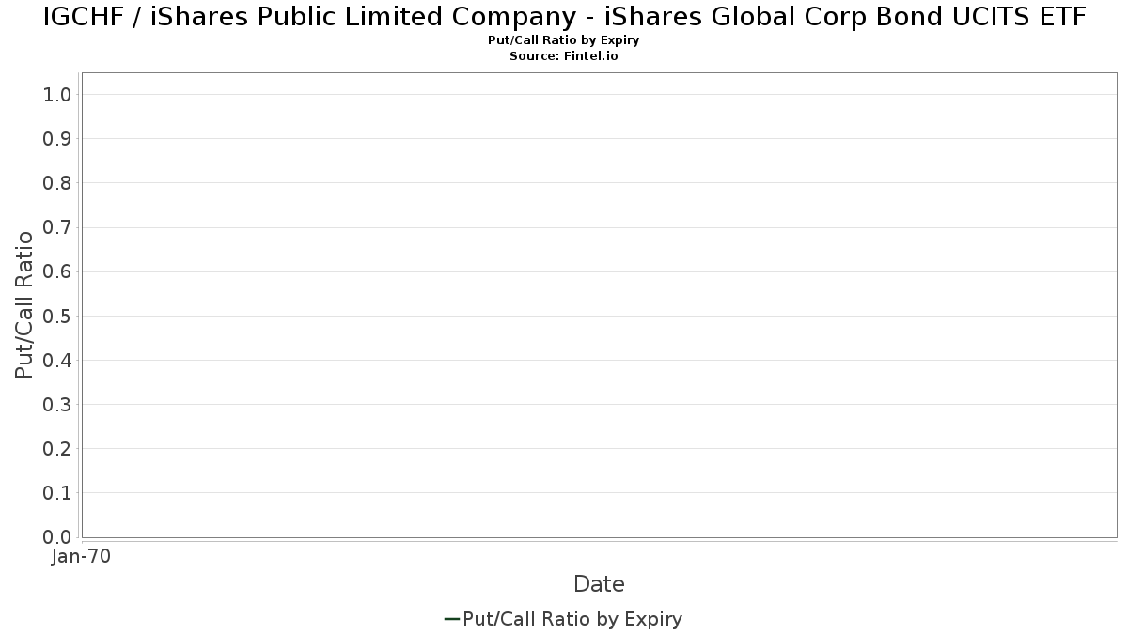Click the Source: Fintel.io text
Screen dimensions: 1128x634
click(564, 56)
